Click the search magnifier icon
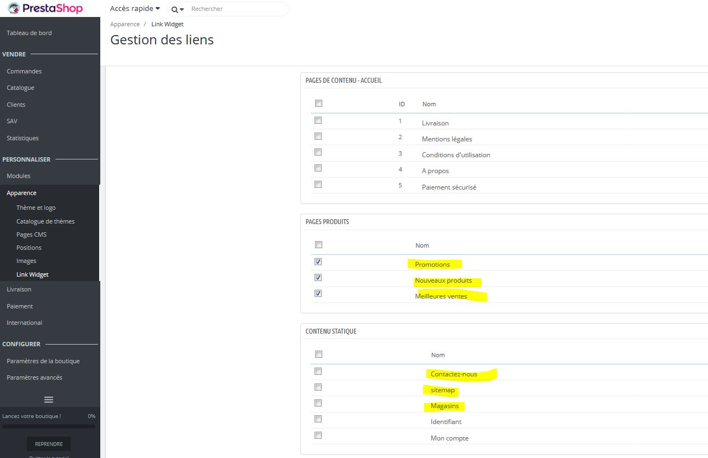 coord(175,9)
